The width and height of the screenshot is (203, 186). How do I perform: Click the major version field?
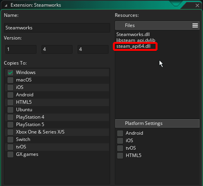(x=21, y=49)
